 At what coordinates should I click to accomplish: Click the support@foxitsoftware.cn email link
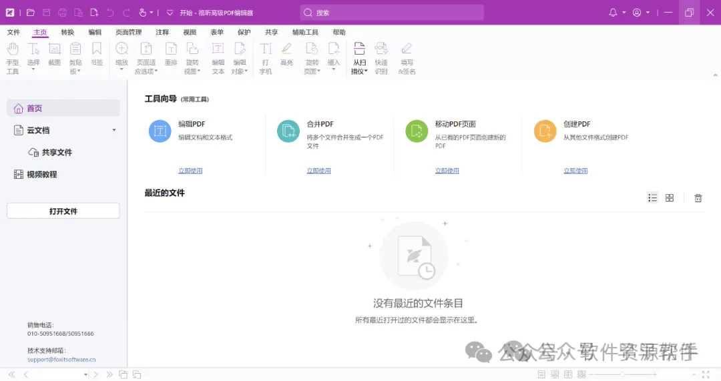[x=61, y=360]
